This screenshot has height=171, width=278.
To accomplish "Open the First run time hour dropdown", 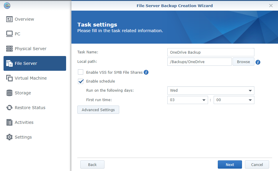I will pos(188,100).
